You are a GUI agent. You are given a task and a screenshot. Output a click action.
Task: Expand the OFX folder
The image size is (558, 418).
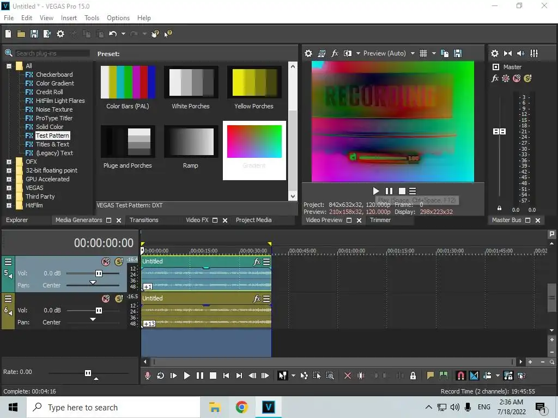tap(9, 162)
